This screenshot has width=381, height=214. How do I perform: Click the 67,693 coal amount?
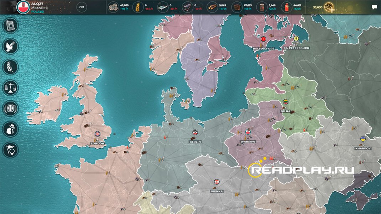(x=247, y=5)
